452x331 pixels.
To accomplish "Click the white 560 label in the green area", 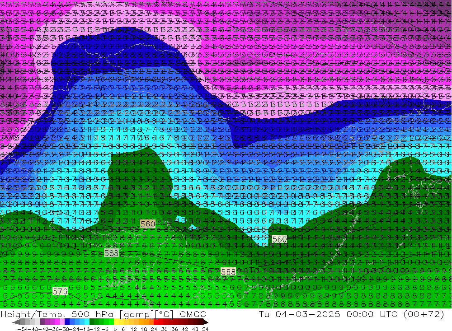I will coord(279,239).
